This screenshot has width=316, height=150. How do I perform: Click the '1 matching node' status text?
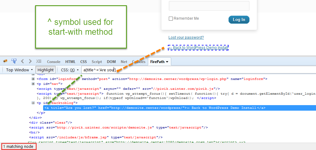pos(18,147)
